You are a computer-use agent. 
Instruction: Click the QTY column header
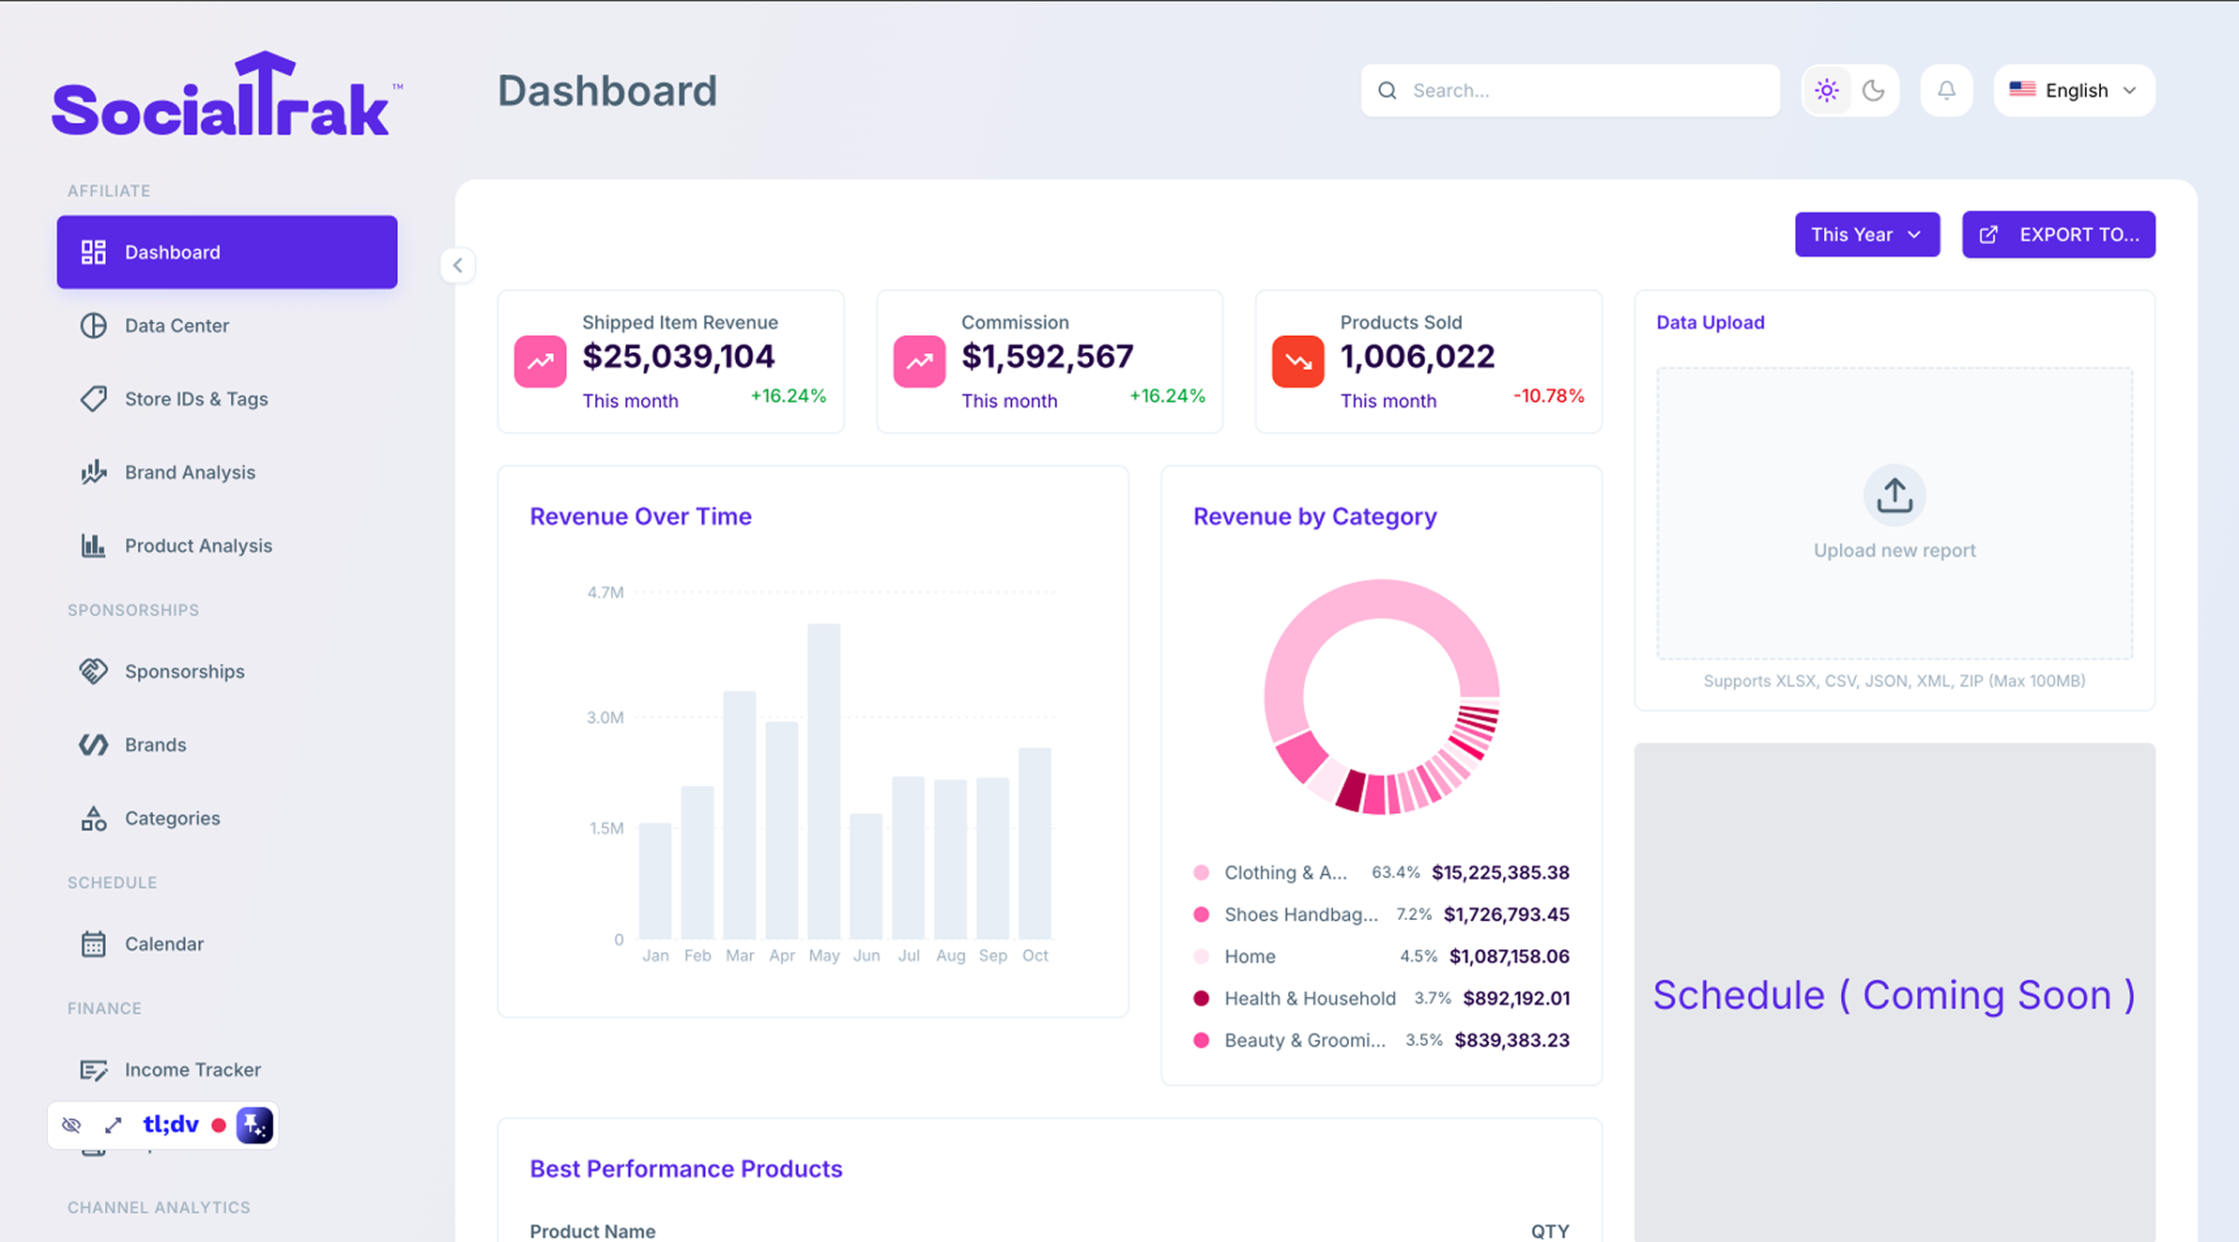[1550, 1231]
